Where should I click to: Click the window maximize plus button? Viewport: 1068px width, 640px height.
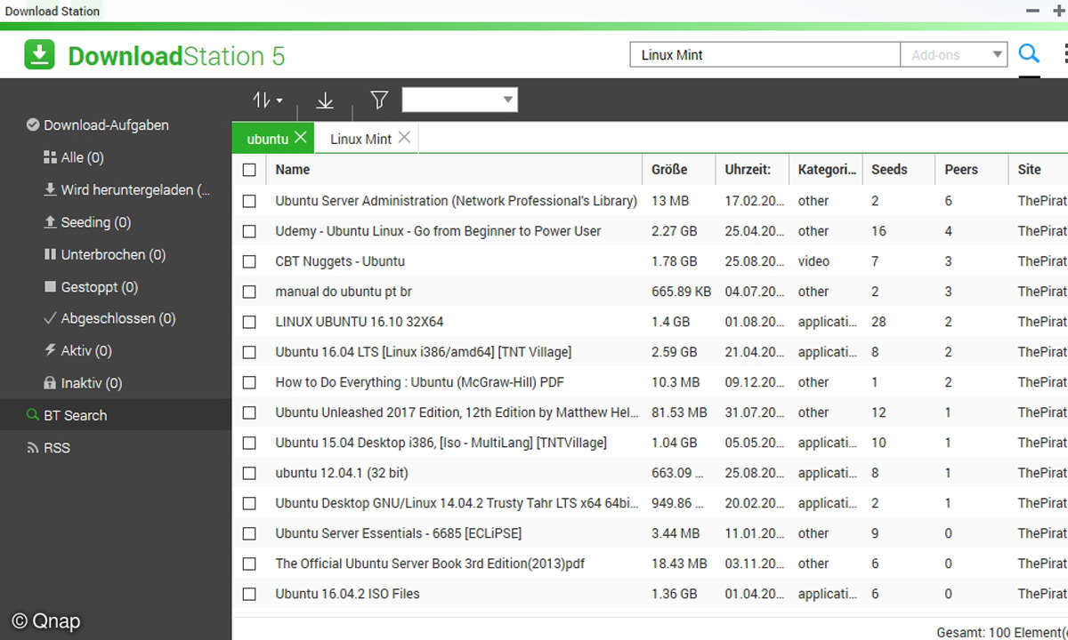(1058, 11)
